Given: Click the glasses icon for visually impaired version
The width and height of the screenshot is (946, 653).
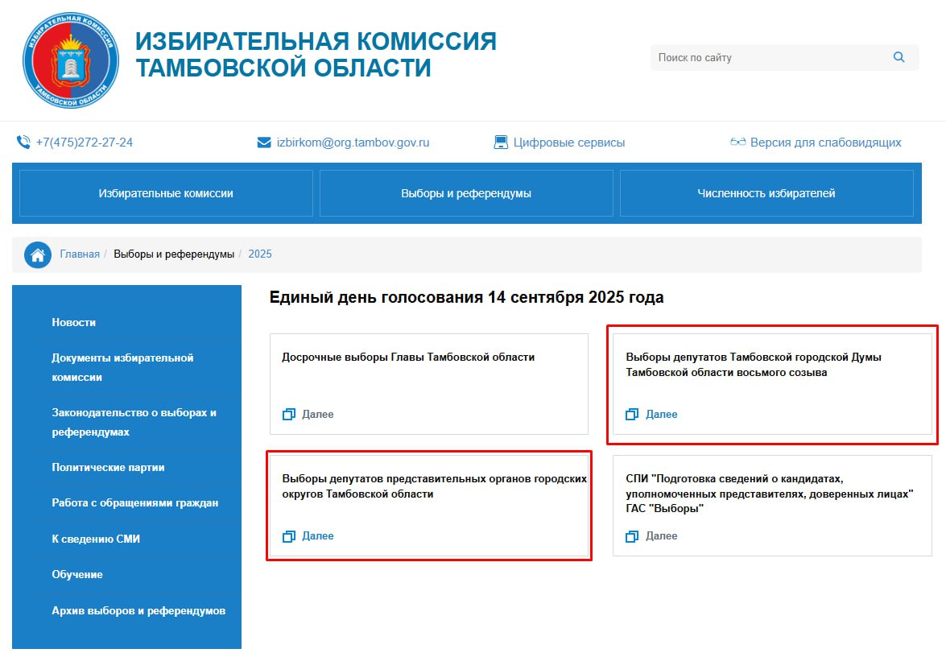Looking at the screenshot, I should [x=737, y=143].
